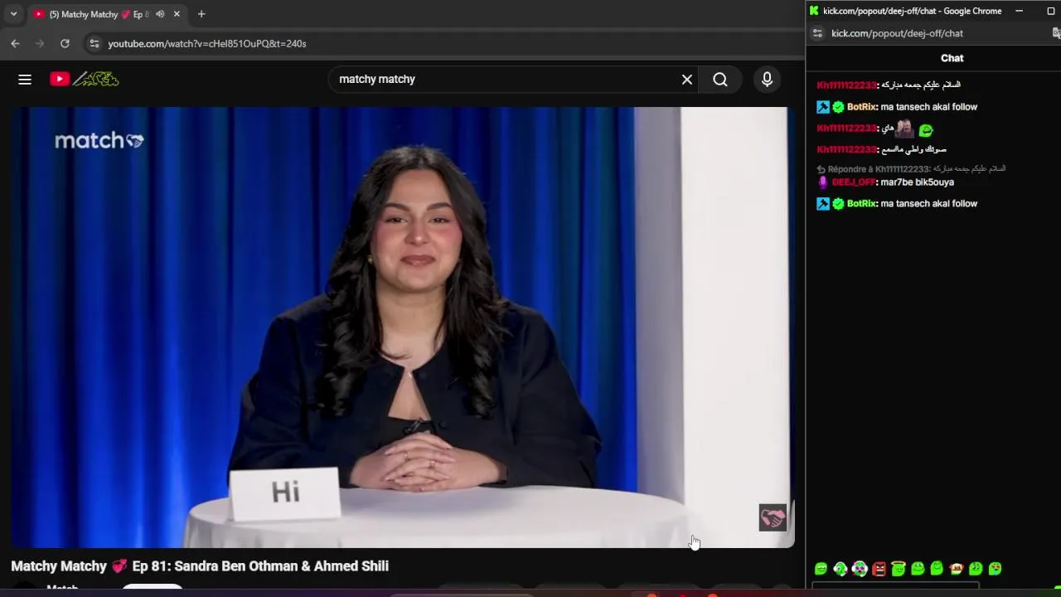The width and height of the screenshot is (1061, 597).
Task: Close the Matchy Matchy browser tab
Action: (x=177, y=14)
